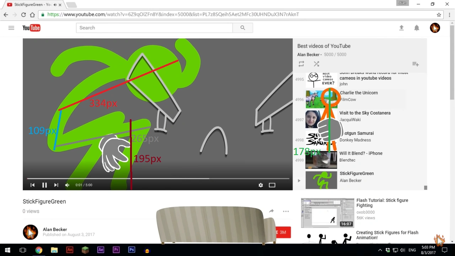Open the Flash Tutorial stick figure thumbnail

pos(327,213)
